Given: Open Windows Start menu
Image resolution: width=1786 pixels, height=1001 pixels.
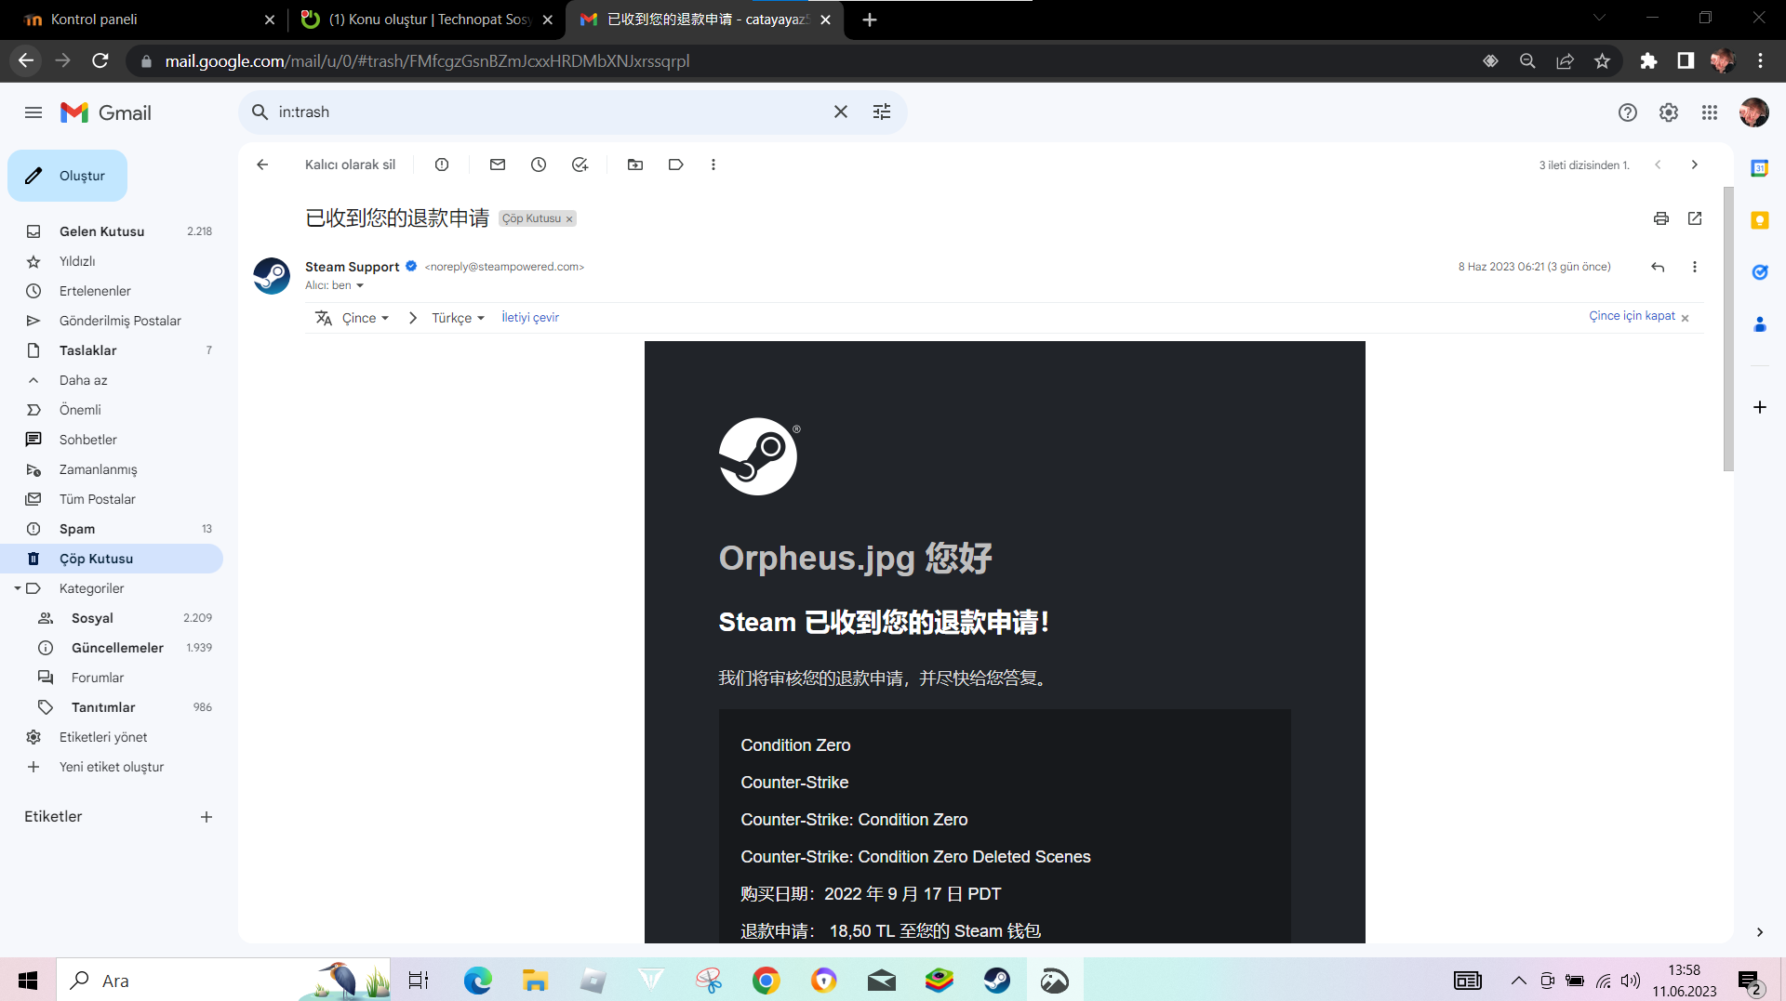Looking at the screenshot, I should [x=28, y=981].
